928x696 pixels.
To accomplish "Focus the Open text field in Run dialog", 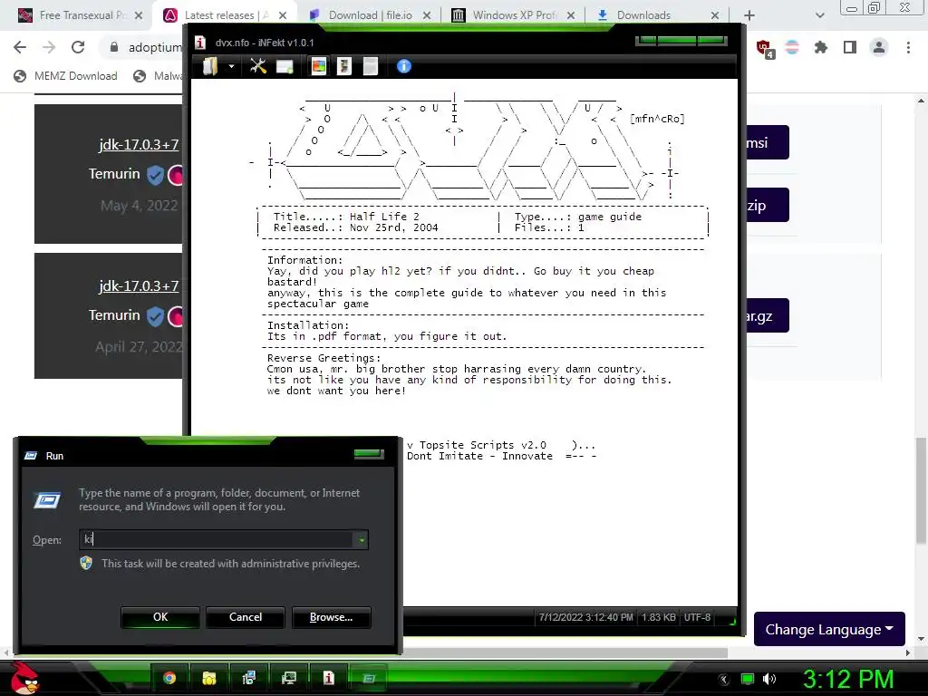I will pos(217,539).
